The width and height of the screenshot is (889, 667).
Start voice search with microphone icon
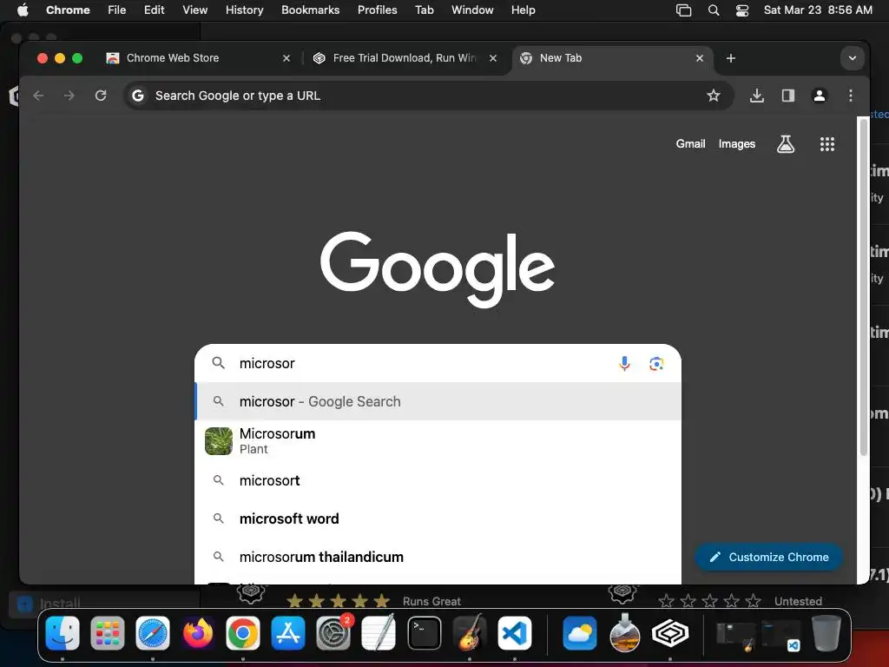(624, 363)
